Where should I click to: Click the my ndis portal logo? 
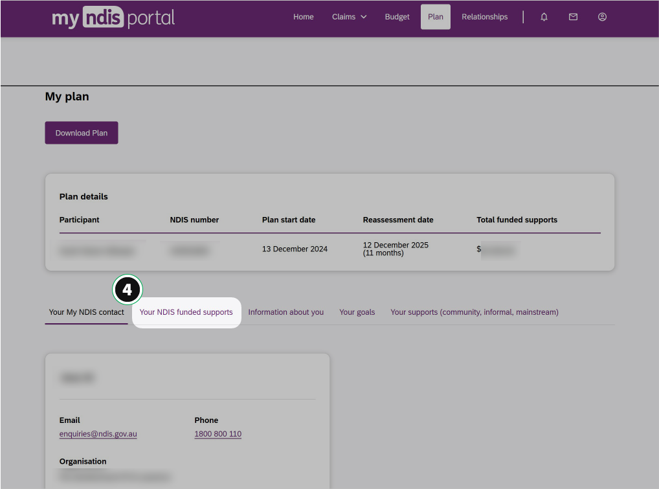(x=113, y=17)
